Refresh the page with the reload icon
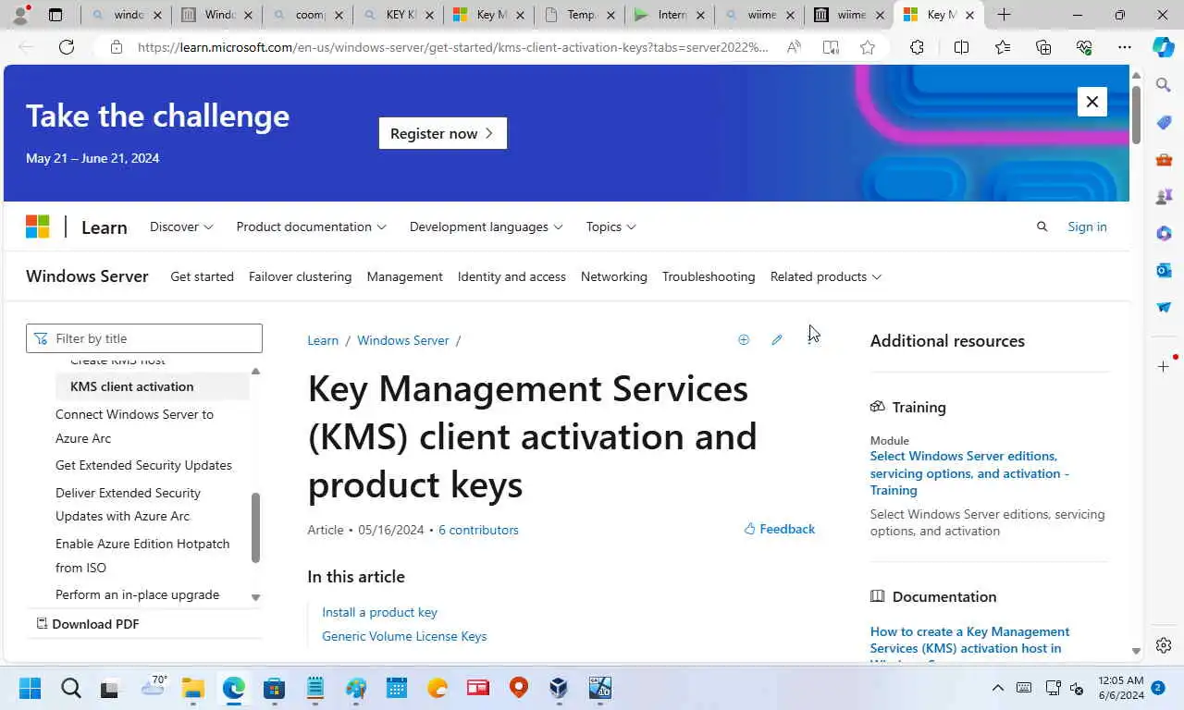This screenshot has width=1184, height=710. tap(67, 47)
